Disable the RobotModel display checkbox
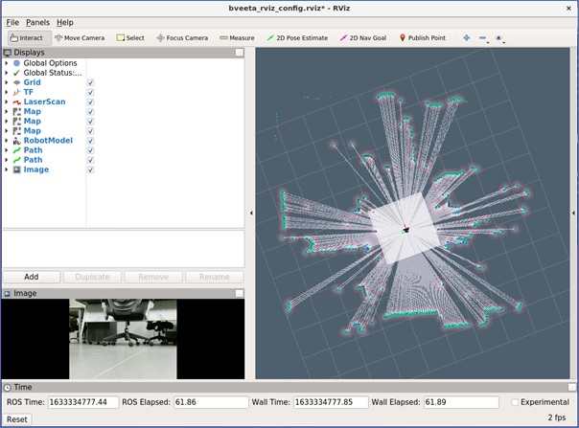 point(90,140)
